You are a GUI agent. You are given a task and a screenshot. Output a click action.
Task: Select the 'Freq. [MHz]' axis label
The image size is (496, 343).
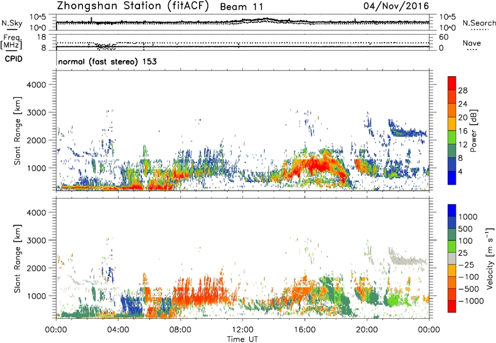click(11, 42)
